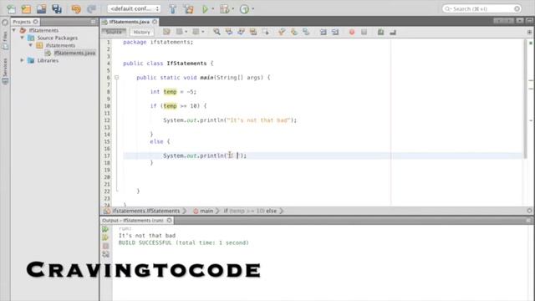Open the Debug Project dropdown arrow
535x301 pixels.
pos(233,9)
